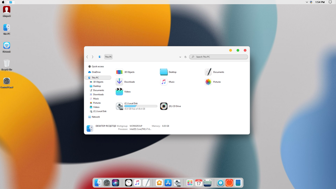Open the 3D Objects folder icon

pyautogui.click(x=119, y=72)
